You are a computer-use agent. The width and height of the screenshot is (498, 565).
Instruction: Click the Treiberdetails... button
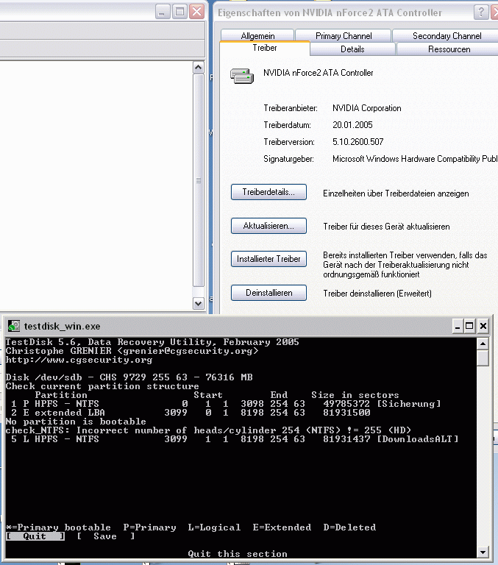tap(268, 192)
